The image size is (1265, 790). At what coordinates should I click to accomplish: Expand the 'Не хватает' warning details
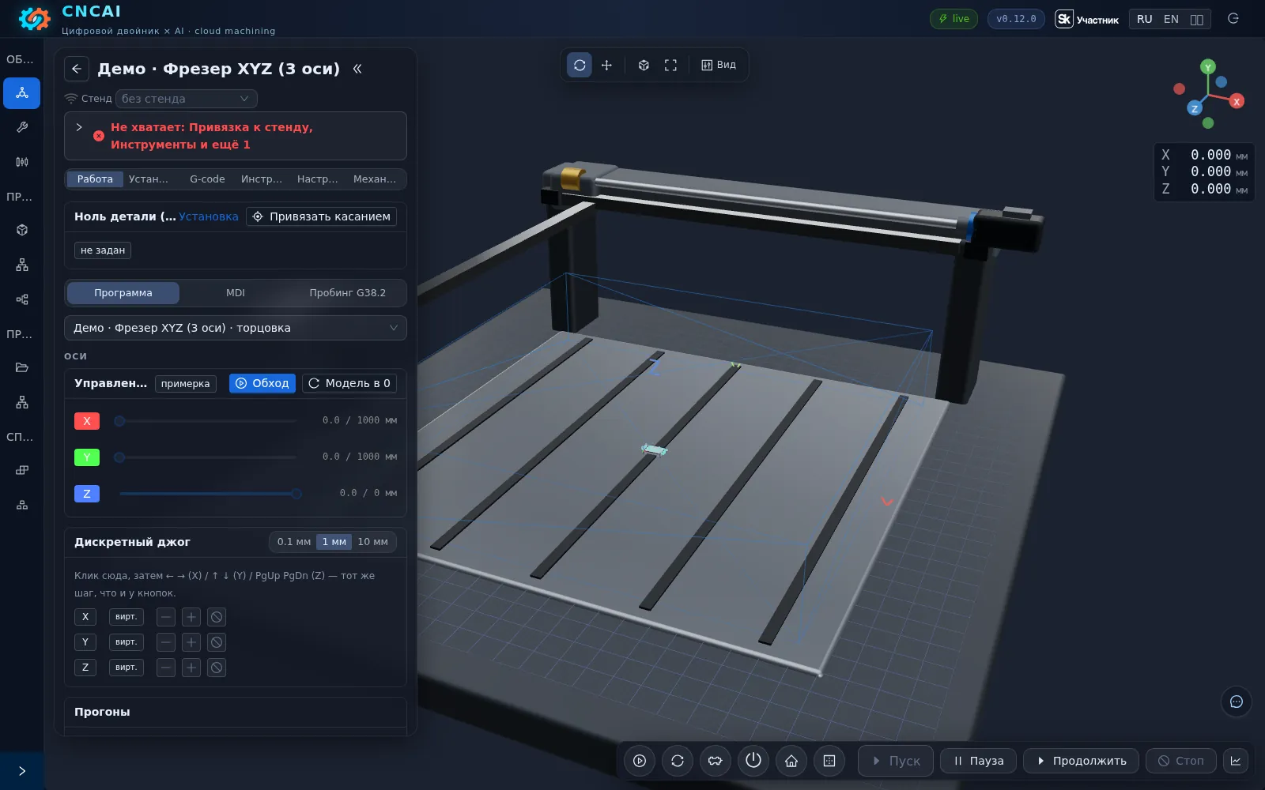tap(79, 127)
